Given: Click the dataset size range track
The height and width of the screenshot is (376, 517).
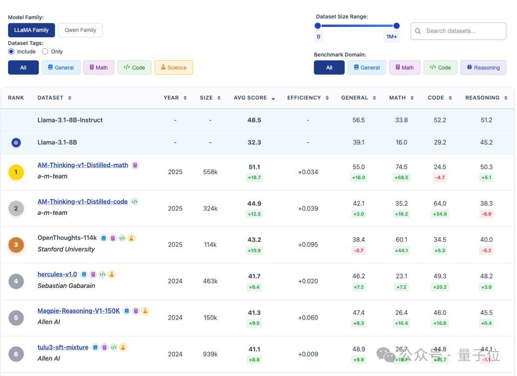Looking at the screenshot, I should coord(357,26).
